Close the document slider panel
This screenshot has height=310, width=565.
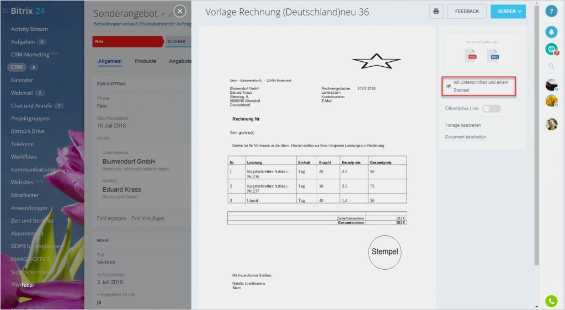[x=180, y=11]
